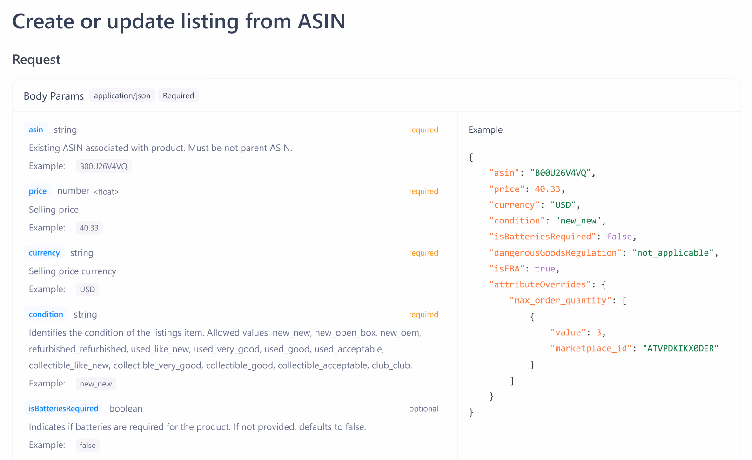Click the Body Params label

coord(54,96)
